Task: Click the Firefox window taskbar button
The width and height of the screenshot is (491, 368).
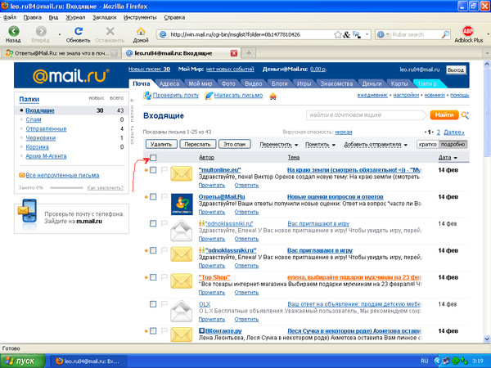Action: (x=88, y=361)
